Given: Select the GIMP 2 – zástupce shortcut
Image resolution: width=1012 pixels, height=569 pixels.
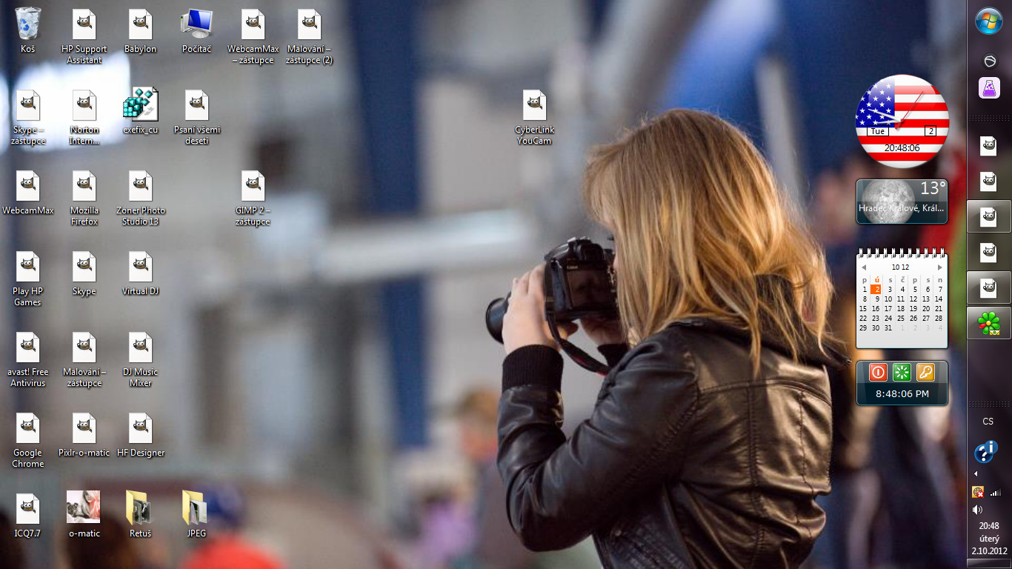Looking at the screenshot, I should [253, 185].
